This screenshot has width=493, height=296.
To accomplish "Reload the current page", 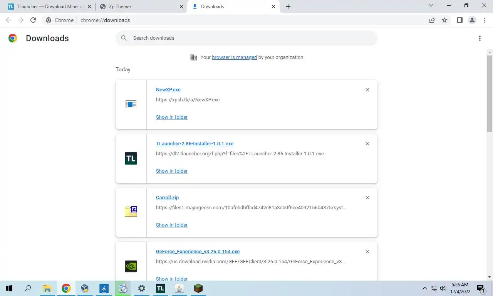I will pos(33,20).
